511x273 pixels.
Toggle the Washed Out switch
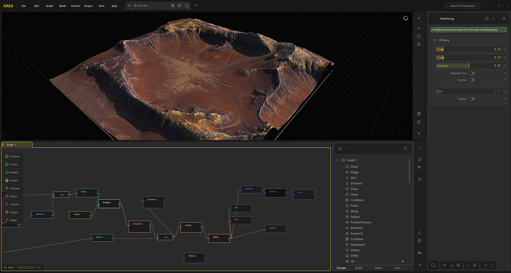point(471,73)
